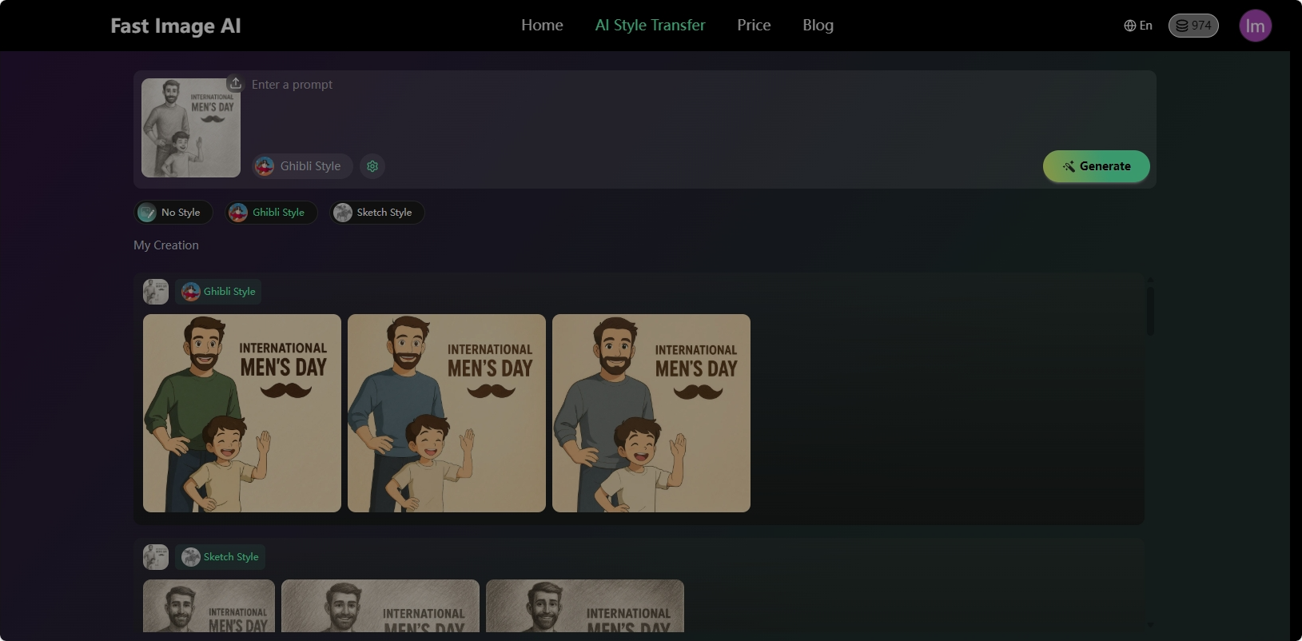This screenshot has height=641, width=1302.
Task: Open the Ghibli Style selector in prompt box
Action: coord(302,166)
